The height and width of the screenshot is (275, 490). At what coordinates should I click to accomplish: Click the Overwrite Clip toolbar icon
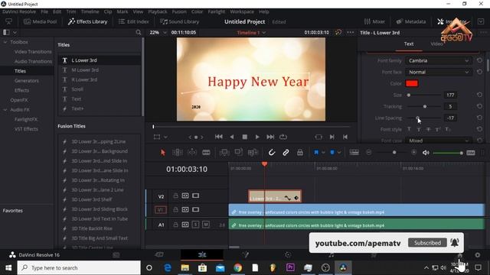[238, 153]
